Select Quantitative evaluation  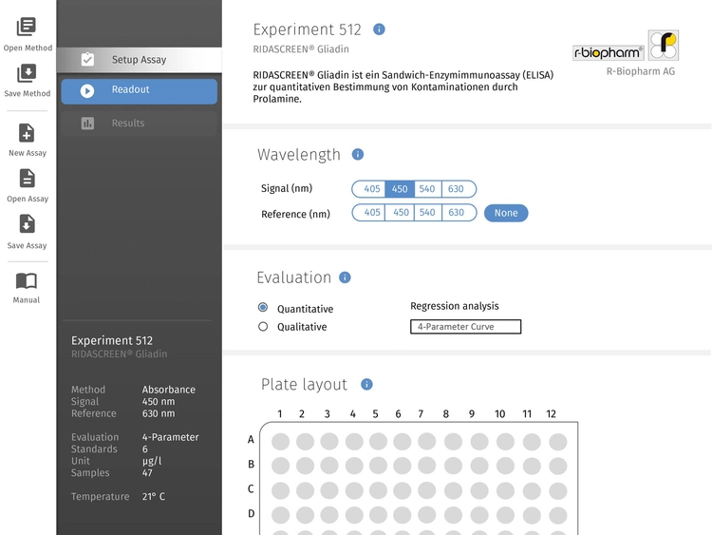[x=263, y=308]
